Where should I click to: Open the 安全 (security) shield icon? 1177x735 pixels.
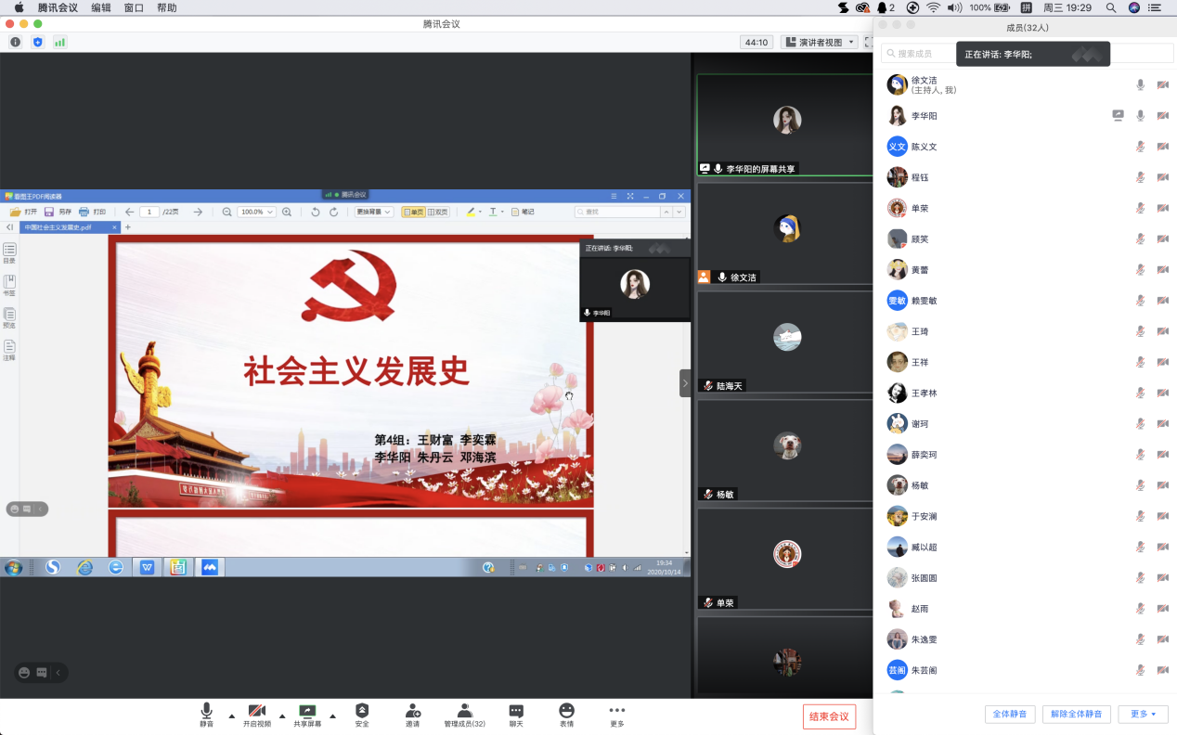[362, 711]
